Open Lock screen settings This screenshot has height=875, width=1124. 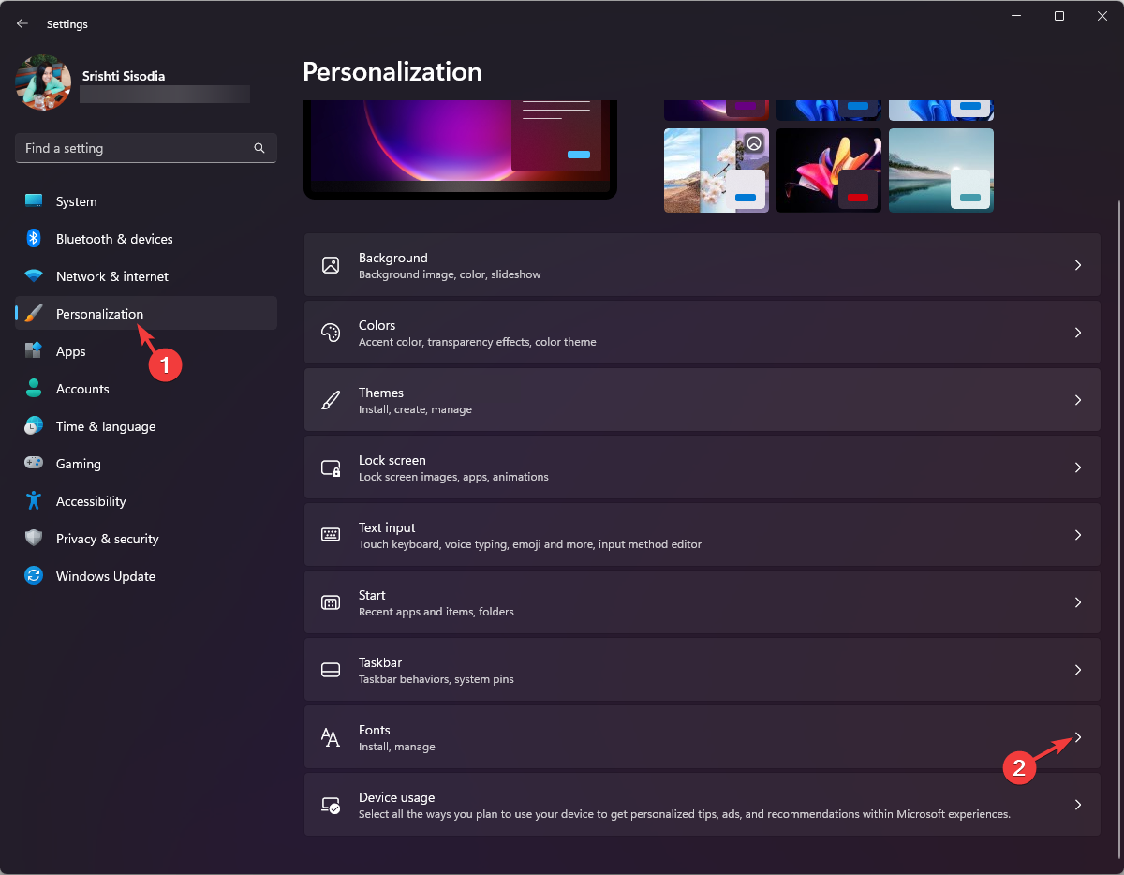702,467
